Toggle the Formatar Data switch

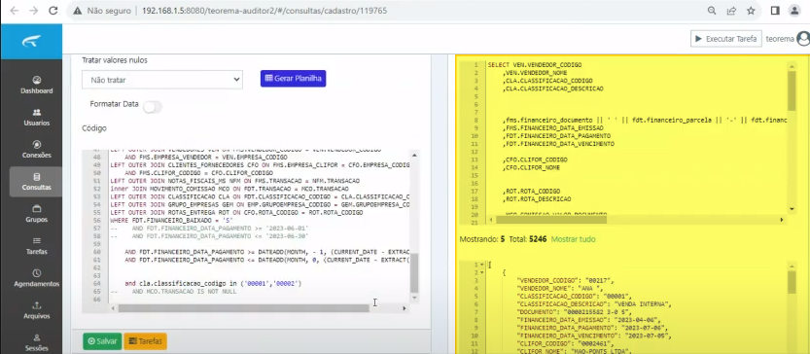153,107
